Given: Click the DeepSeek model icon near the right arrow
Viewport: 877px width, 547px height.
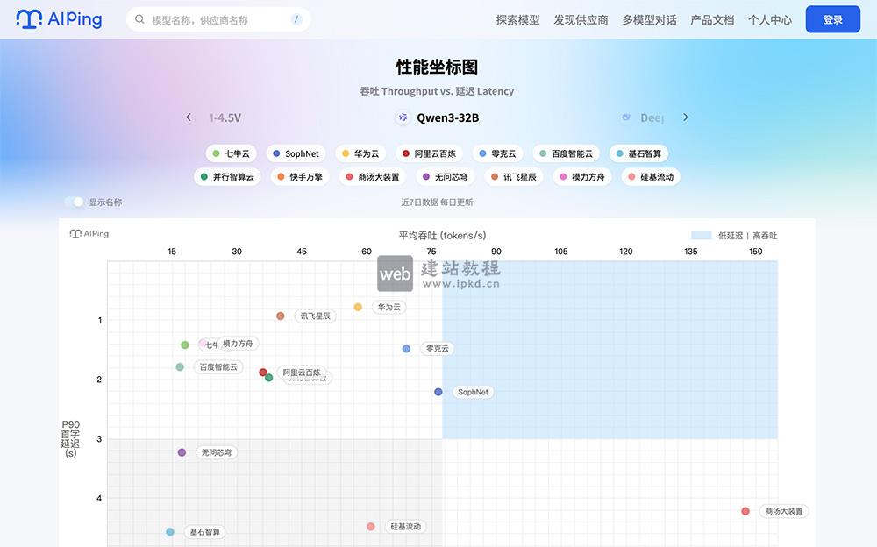Looking at the screenshot, I should click(626, 117).
